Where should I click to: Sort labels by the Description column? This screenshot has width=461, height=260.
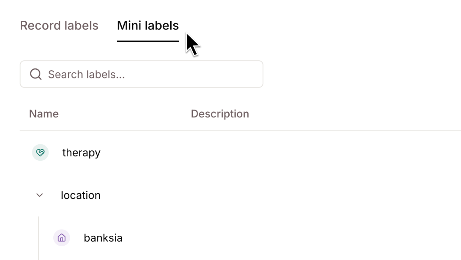coord(221,114)
